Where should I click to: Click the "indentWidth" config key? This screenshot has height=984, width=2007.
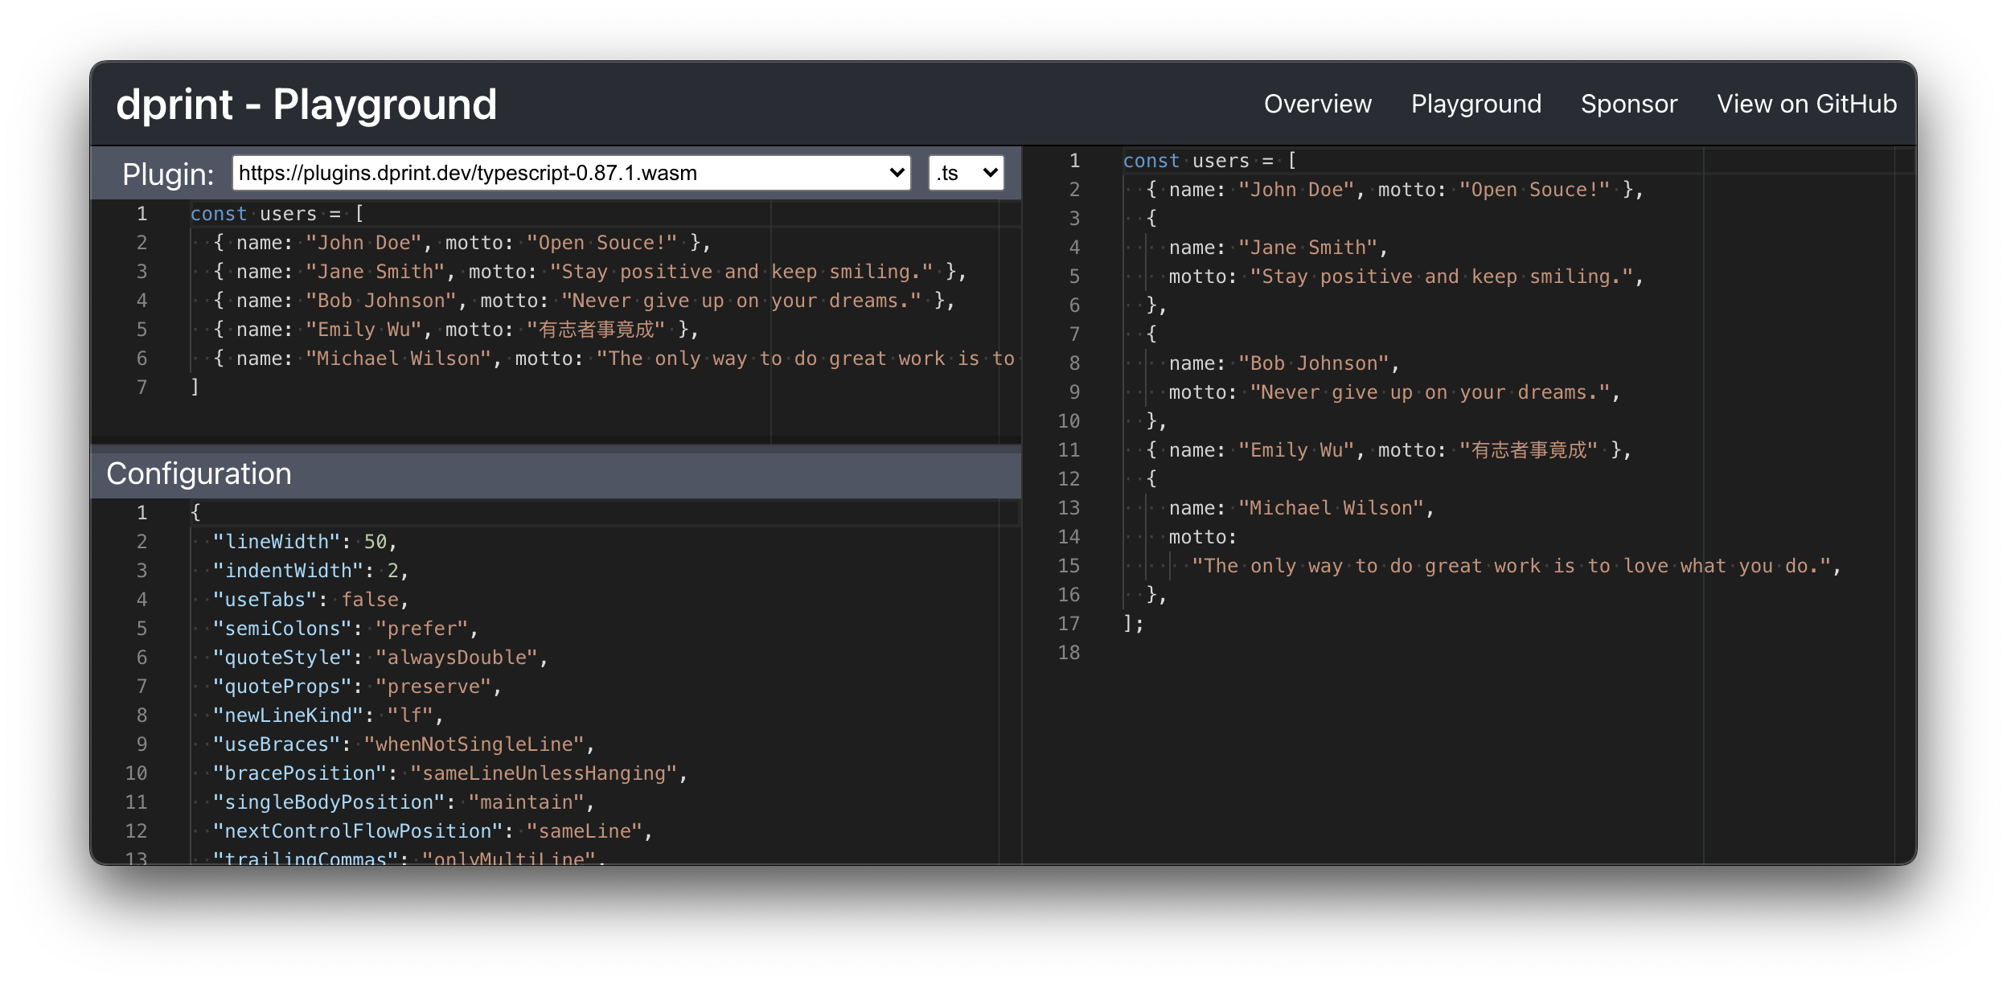tap(288, 571)
